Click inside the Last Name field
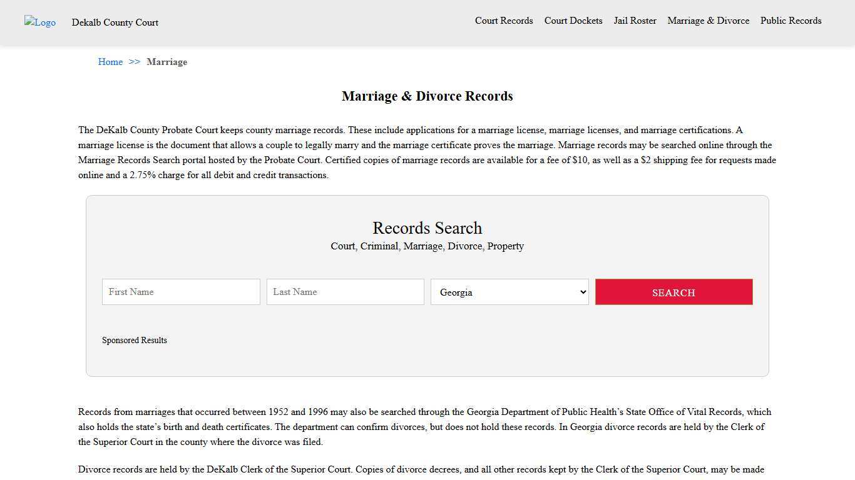The height and width of the screenshot is (480, 855). point(345,292)
